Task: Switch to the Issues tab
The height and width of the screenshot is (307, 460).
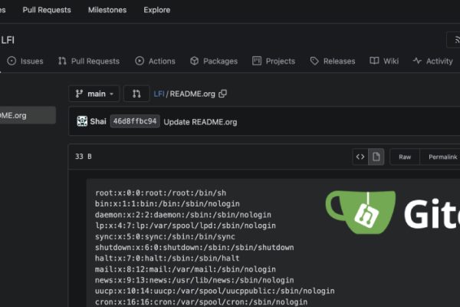Action: 25,61
